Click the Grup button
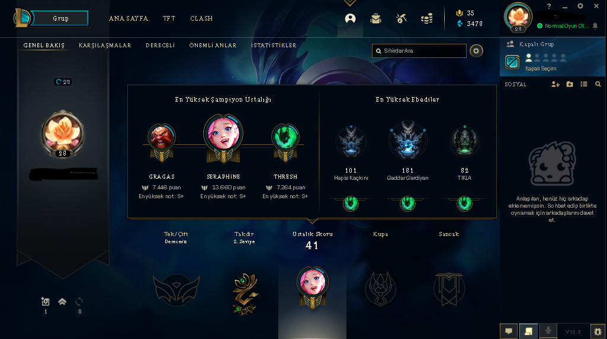The width and height of the screenshot is (607, 339). coord(60,18)
